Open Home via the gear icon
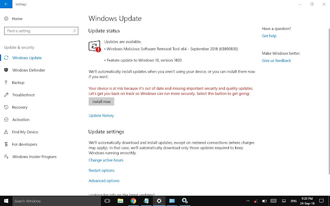The width and height of the screenshot is (330, 206). point(6,19)
